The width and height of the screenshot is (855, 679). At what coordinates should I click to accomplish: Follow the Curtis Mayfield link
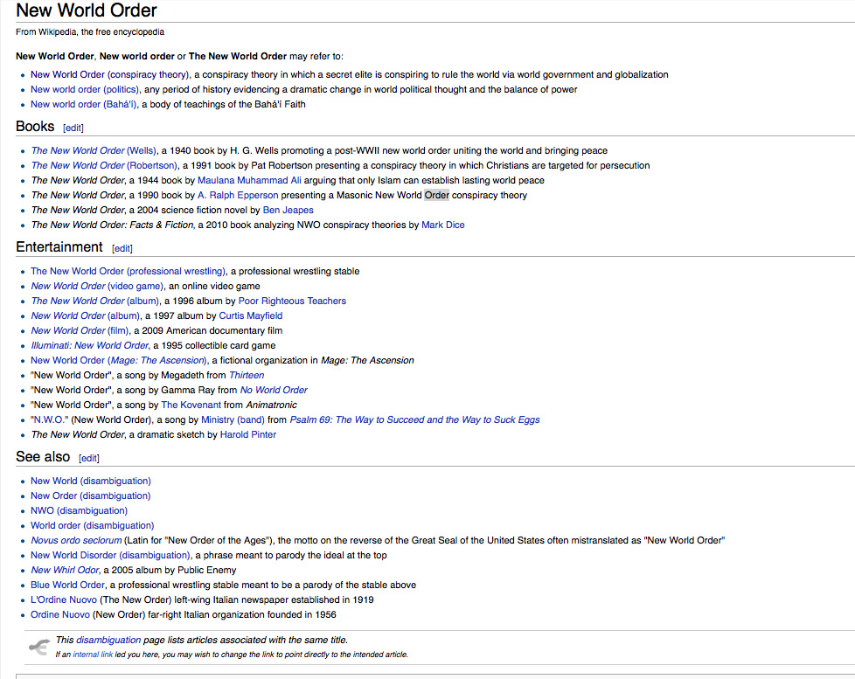[x=251, y=315]
